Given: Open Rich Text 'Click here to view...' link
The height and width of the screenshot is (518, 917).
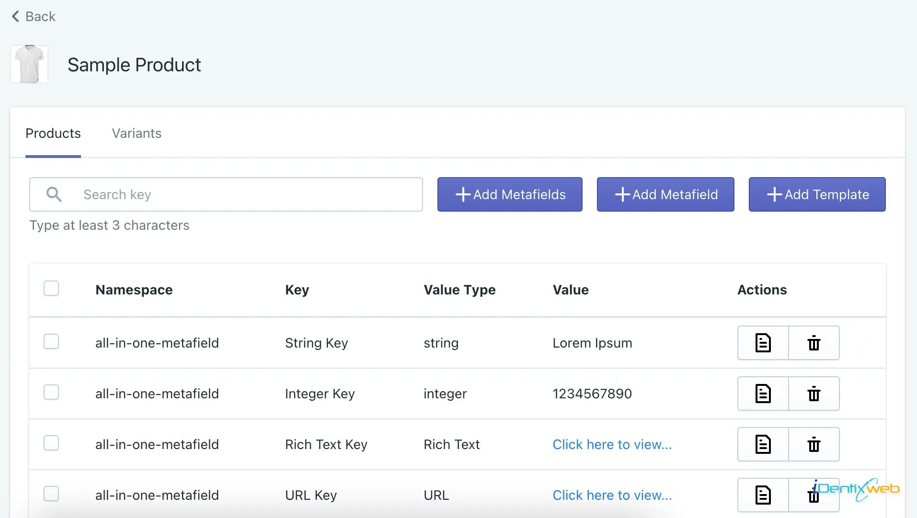Looking at the screenshot, I should 612,444.
